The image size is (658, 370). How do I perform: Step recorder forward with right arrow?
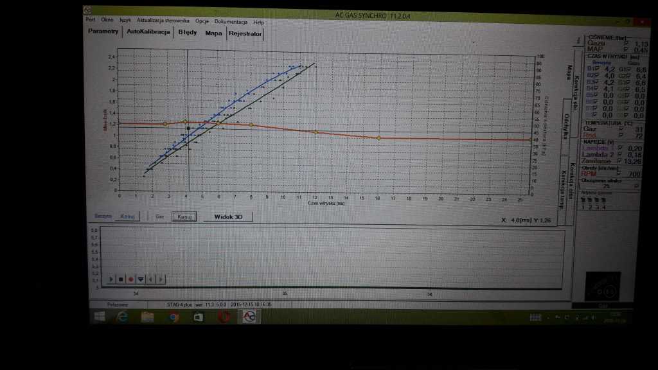[160, 279]
